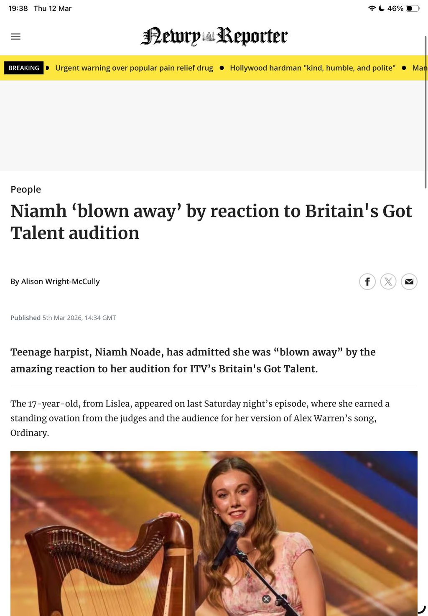Close the overlay on harpist photo

[266, 599]
